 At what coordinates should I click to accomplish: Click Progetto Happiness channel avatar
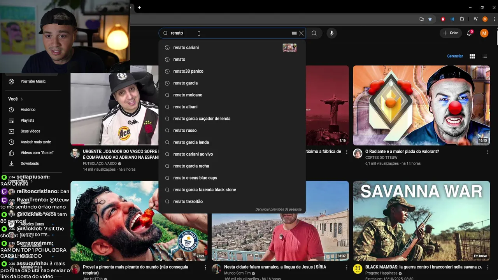[x=358, y=269]
